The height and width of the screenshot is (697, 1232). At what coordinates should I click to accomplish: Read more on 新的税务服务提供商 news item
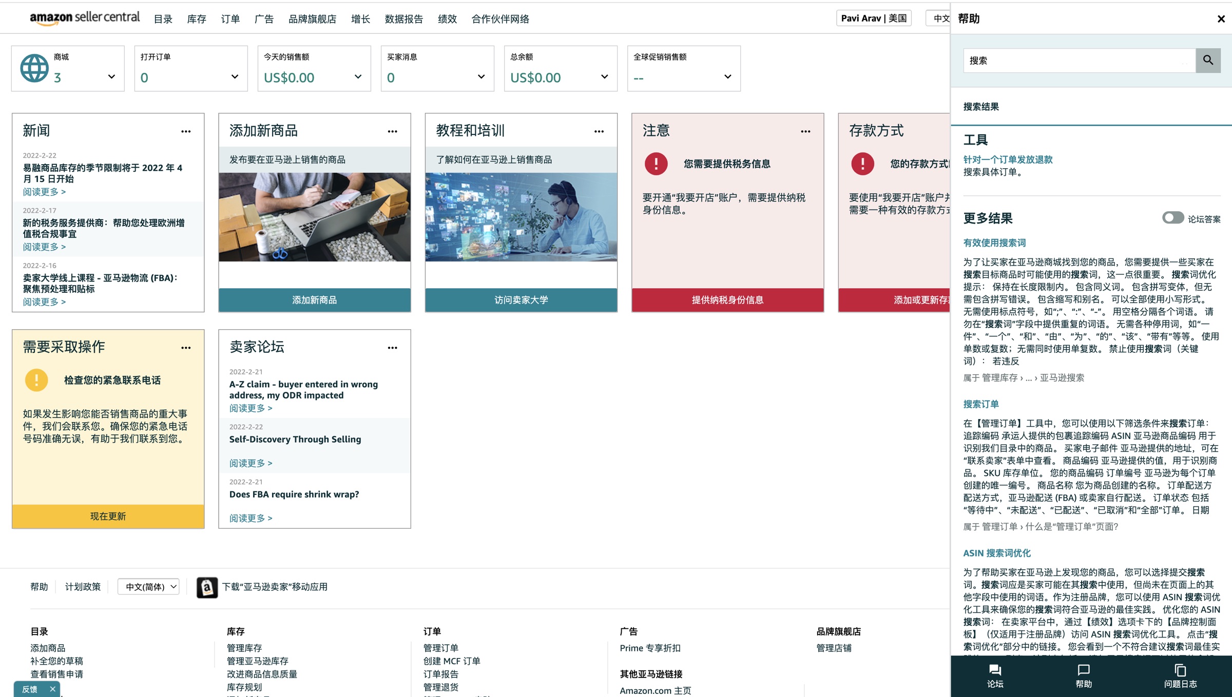(44, 247)
